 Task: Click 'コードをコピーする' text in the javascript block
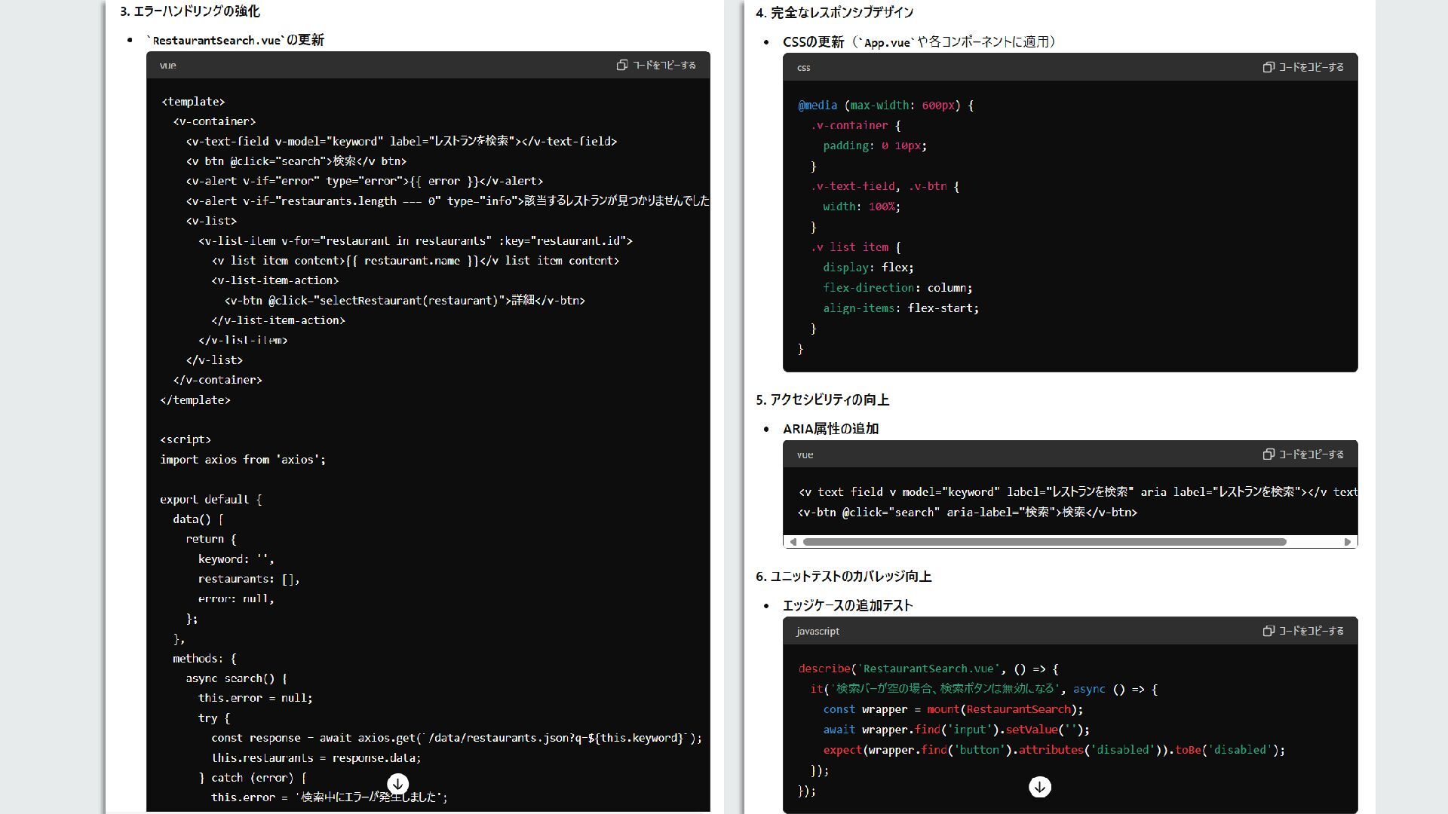coord(1311,631)
